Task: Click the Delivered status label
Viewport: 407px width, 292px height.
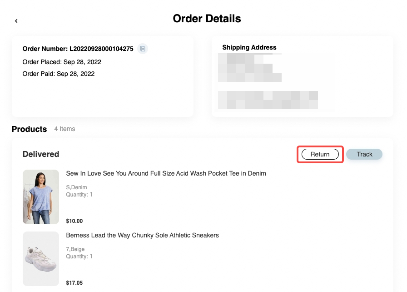Action: point(41,154)
